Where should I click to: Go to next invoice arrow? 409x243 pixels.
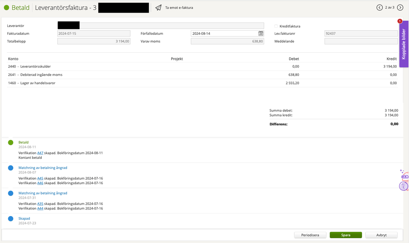(400, 7)
